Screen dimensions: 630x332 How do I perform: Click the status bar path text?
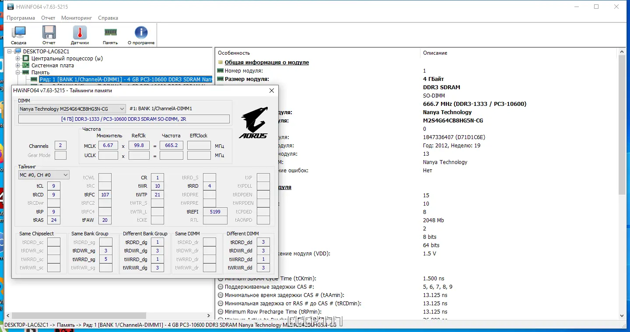[171, 325]
